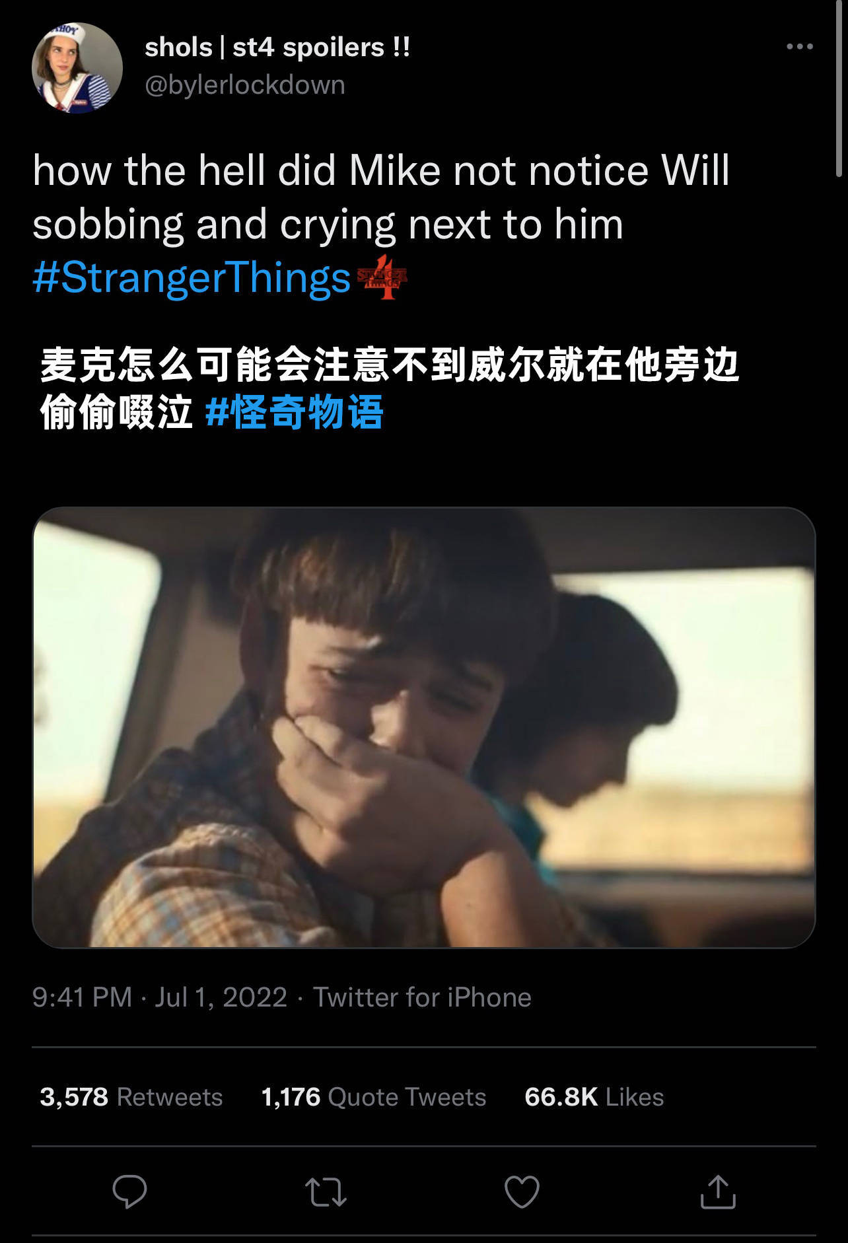Open the car scene image attachment
This screenshot has height=1243, width=848.
pos(424,727)
